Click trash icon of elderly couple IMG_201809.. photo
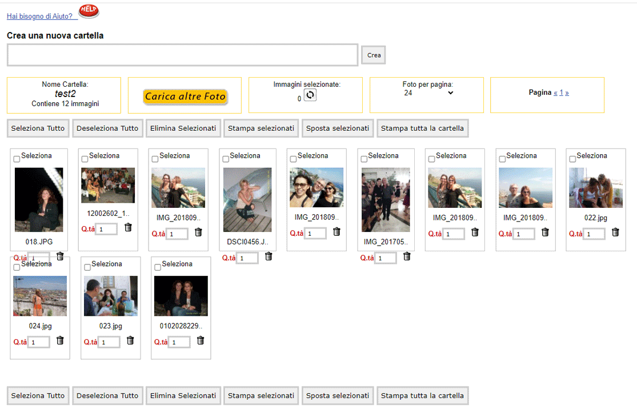 (545, 232)
